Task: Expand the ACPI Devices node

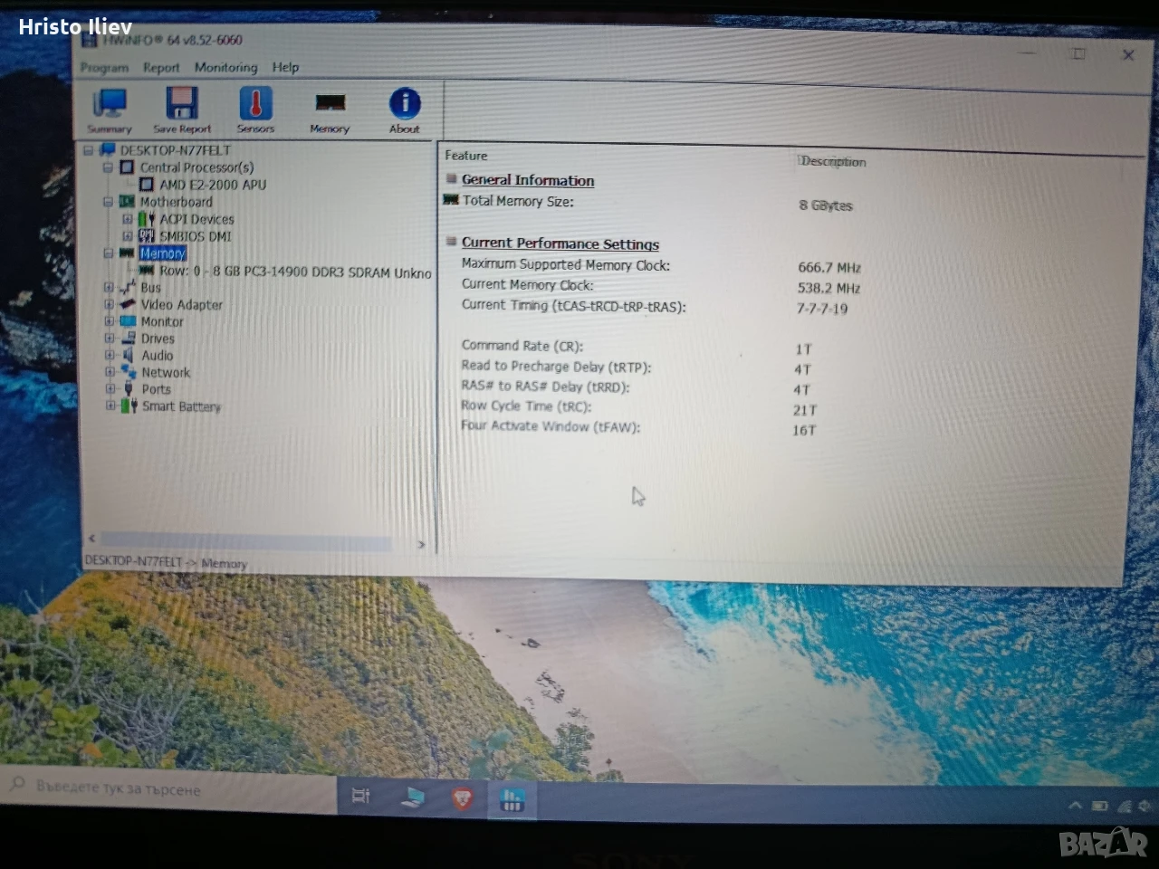Action: (128, 219)
